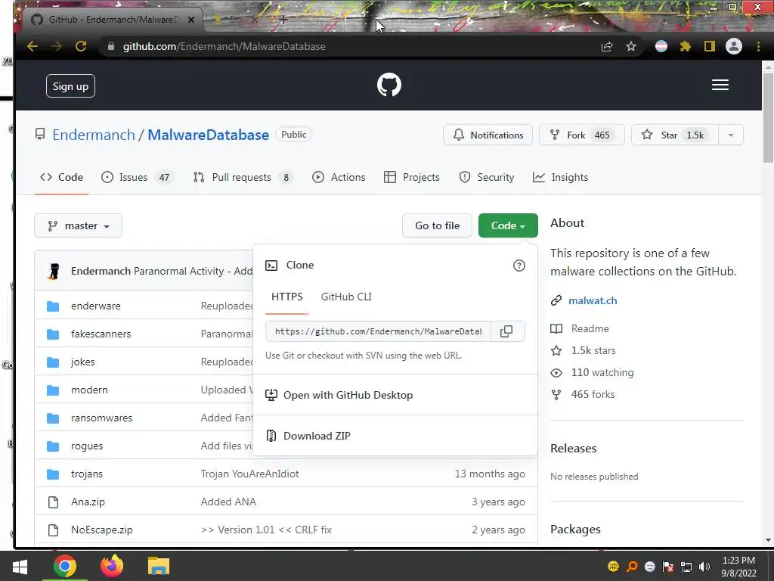Viewport: 774px width, 581px height.
Task: Select the HTTPS clone tab
Action: click(286, 297)
